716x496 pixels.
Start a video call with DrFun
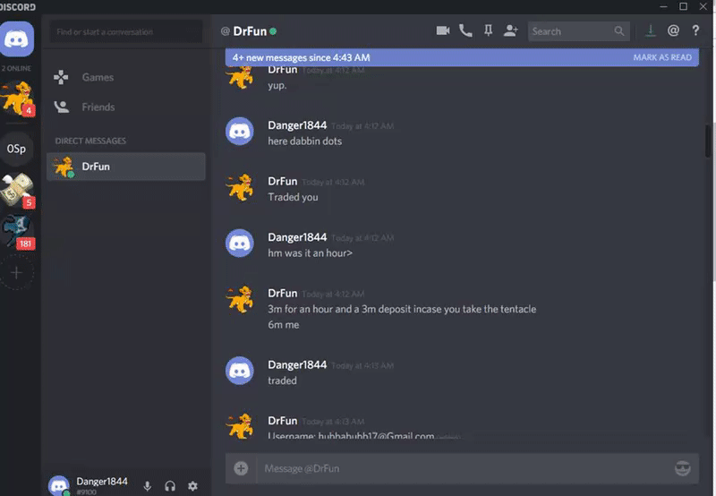442,30
